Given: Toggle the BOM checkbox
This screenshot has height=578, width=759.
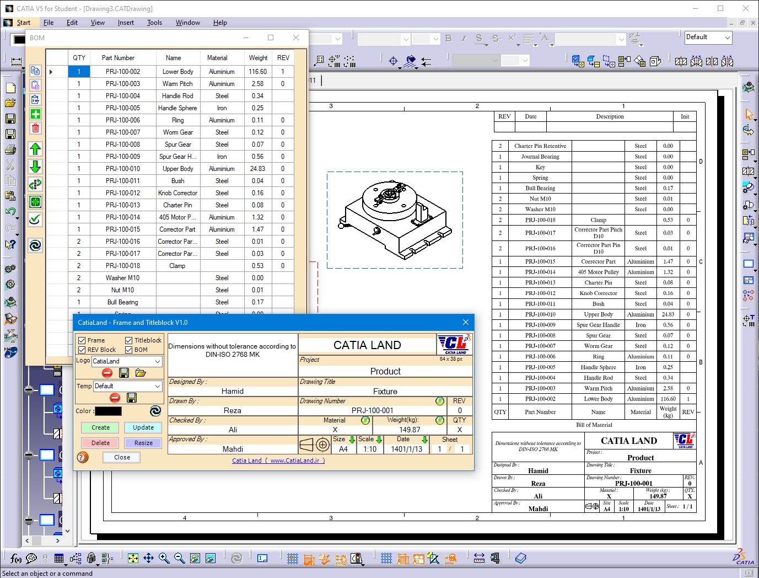Looking at the screenshot, I should click(x=129, y=350).
